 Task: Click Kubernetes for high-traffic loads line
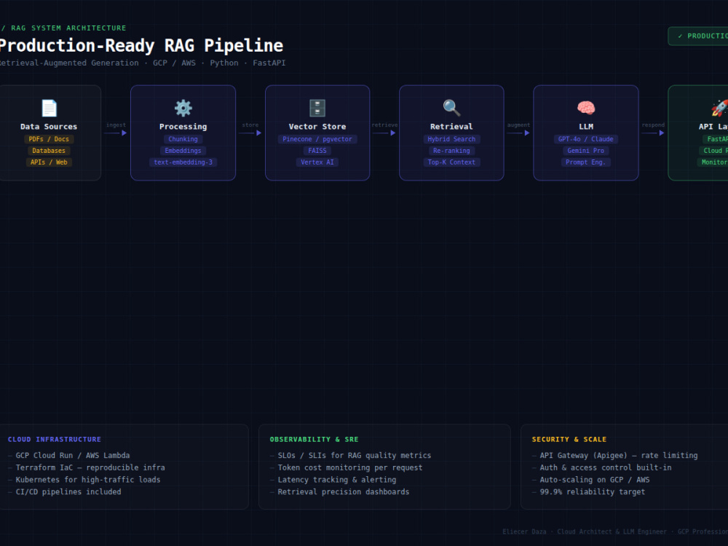tap(88, 480)
